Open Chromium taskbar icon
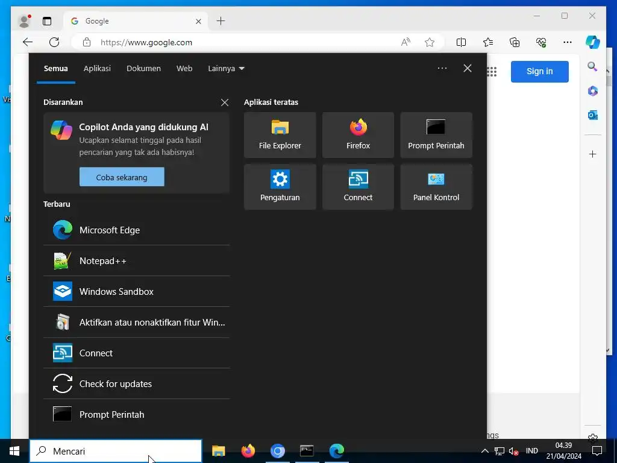The height and width of the screenshot is (463, 617). pos(277,451)
